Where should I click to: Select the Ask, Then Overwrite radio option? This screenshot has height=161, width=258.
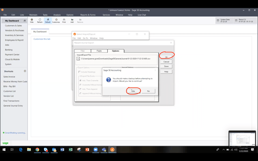click(x=81, y=80)
